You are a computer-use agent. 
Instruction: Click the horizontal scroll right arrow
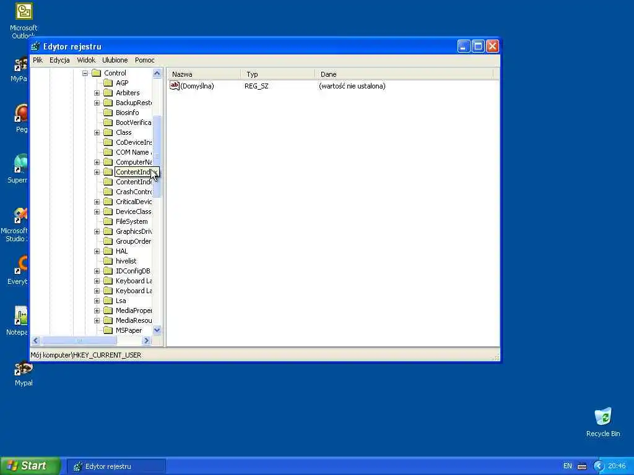(147, 341)
